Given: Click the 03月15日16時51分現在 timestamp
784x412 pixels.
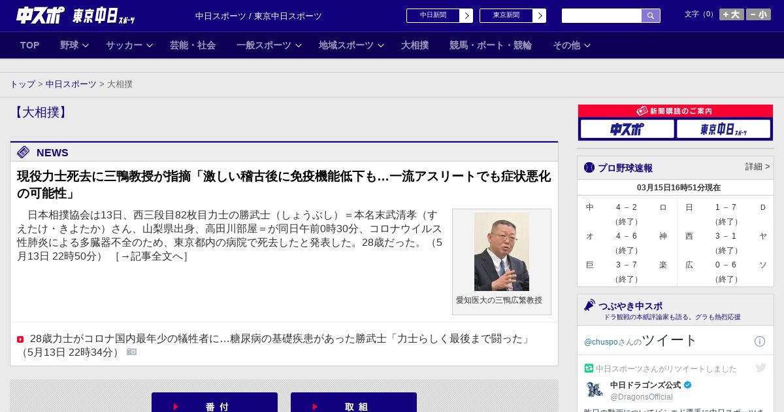Looking at the screenshot, I should tap(679, 188).
